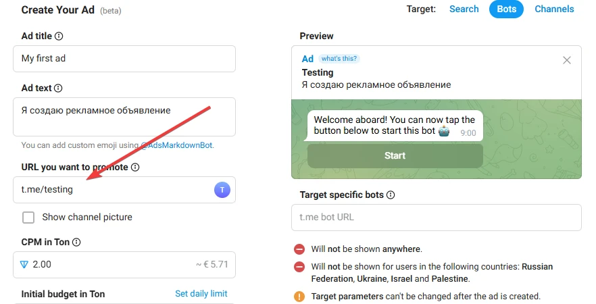596x304 pixels.
Task: Click the info icon beside Ad text
Action: click(58, 88)
